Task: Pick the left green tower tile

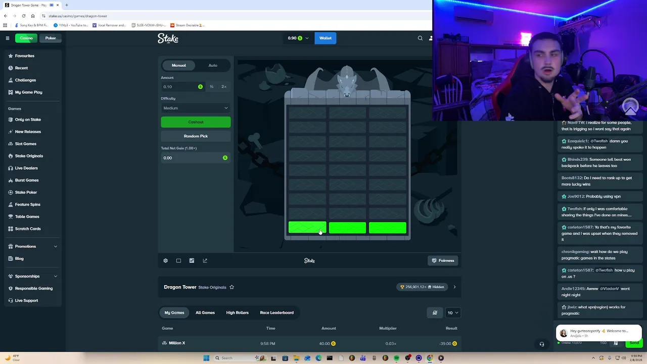Action: pos(307,228)
